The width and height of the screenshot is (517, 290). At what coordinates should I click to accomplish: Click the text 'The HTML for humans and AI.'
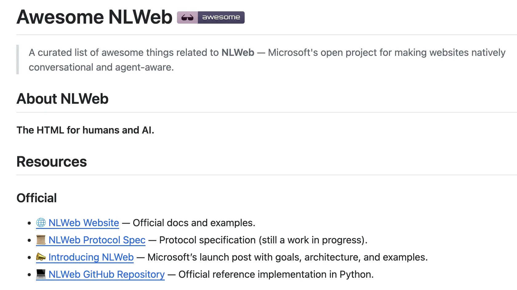pos(85,130)
